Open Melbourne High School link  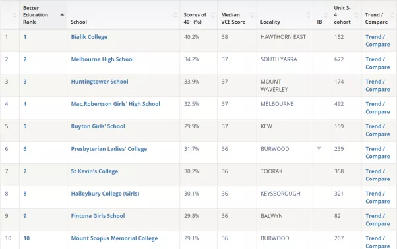[x=102, y=59]
